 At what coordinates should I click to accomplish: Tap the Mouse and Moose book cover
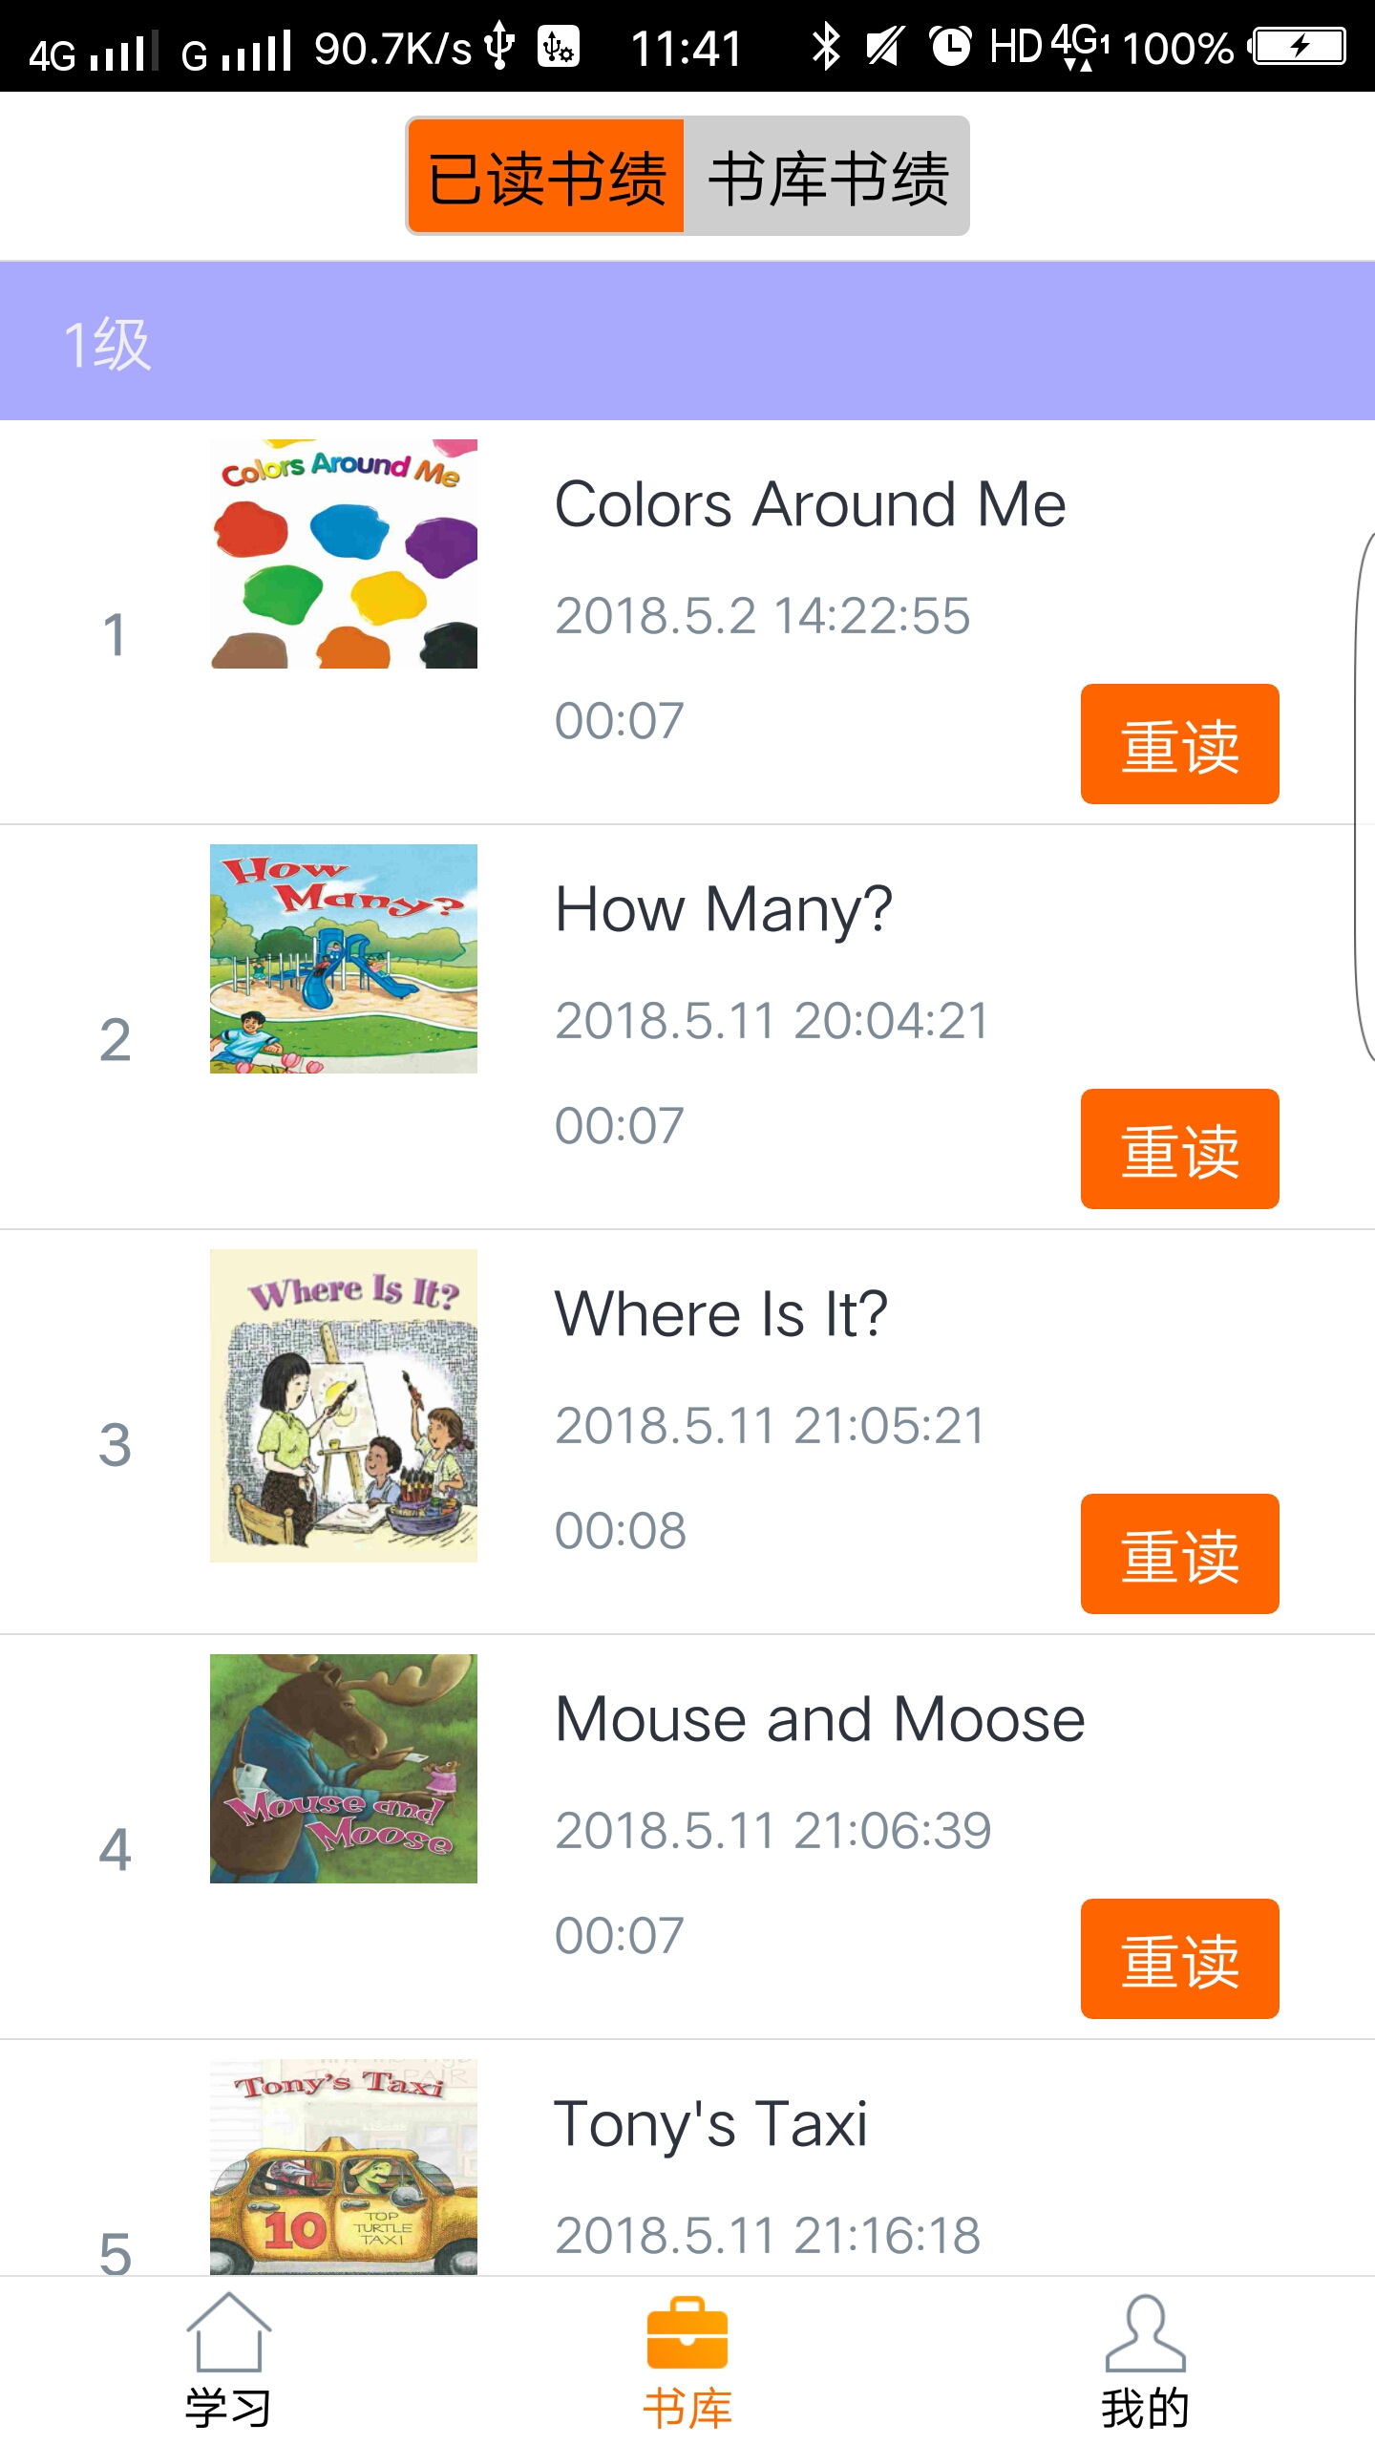pos(344,1769)
